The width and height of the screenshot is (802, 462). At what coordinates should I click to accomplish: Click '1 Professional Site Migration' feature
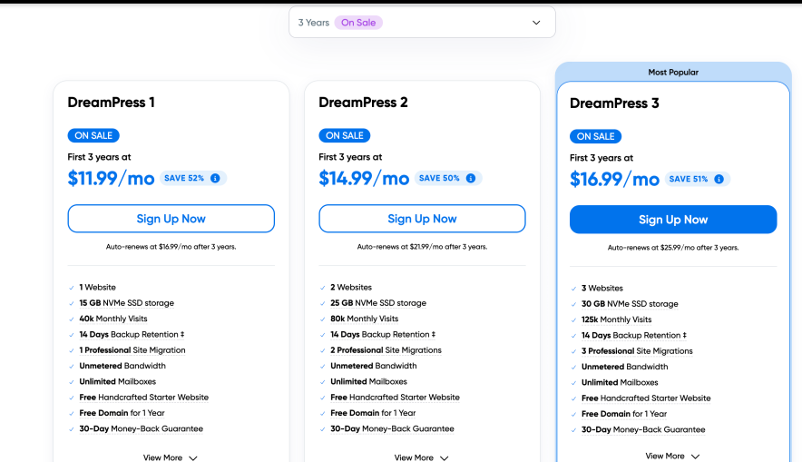[x=132, y=350]
